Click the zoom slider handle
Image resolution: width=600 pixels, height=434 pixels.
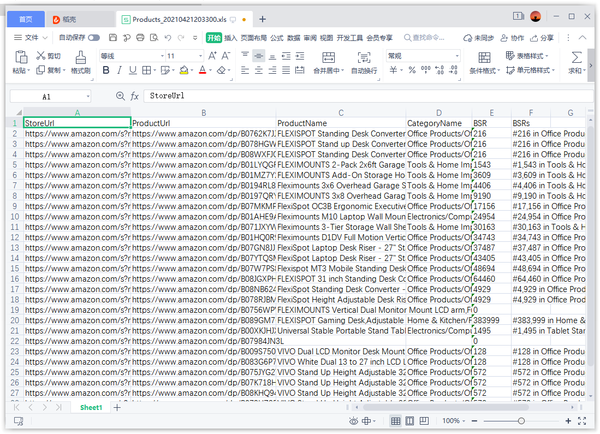tap(521, 421)
